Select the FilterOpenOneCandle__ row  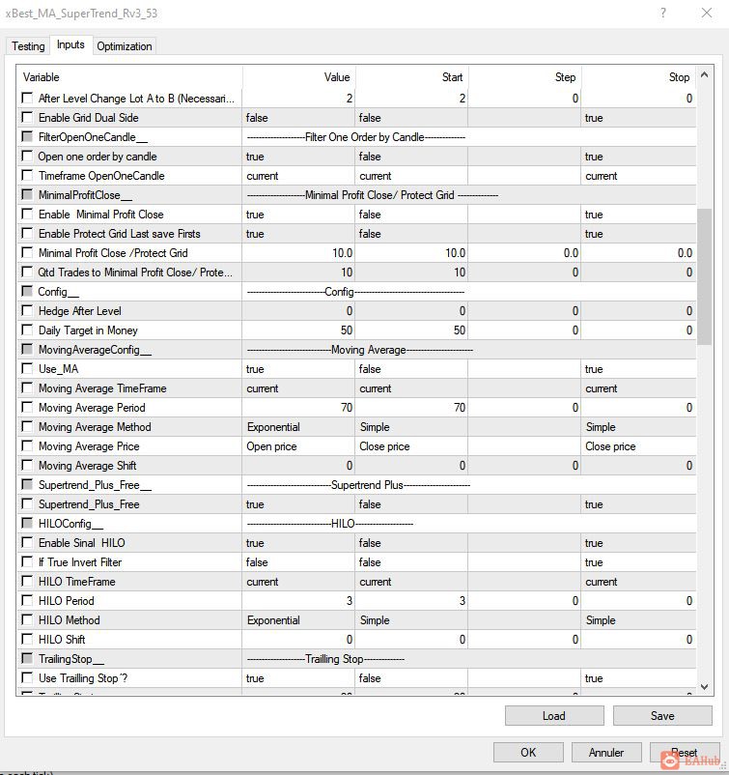pyautogui.click(x=357, y=137)
